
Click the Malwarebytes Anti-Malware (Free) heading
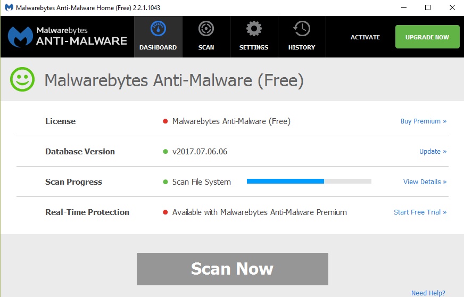click(174, 80)
